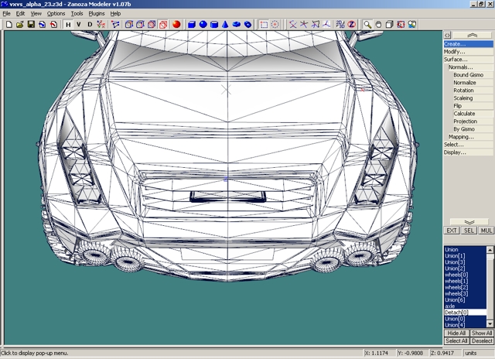
Task: Toggle the EXT mode button
Action: click(452, 231)
